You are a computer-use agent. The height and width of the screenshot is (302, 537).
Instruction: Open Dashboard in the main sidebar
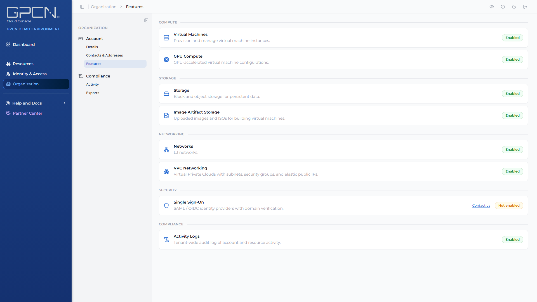point(36,44)
